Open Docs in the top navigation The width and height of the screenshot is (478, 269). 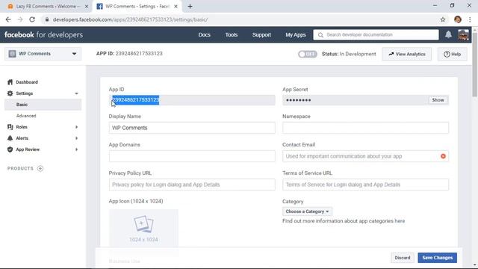coord(204,35)
